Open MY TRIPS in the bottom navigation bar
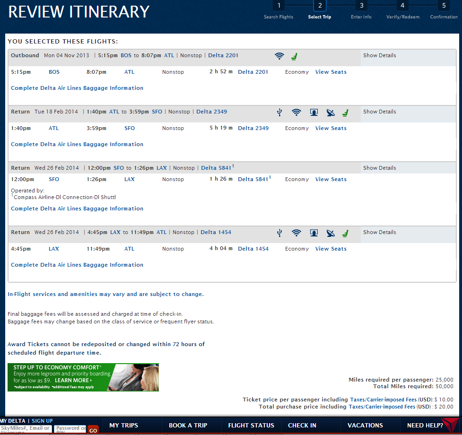 [124, 425]
